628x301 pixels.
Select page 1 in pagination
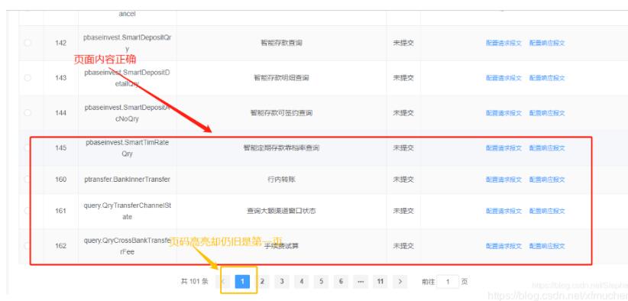[242, 282]
